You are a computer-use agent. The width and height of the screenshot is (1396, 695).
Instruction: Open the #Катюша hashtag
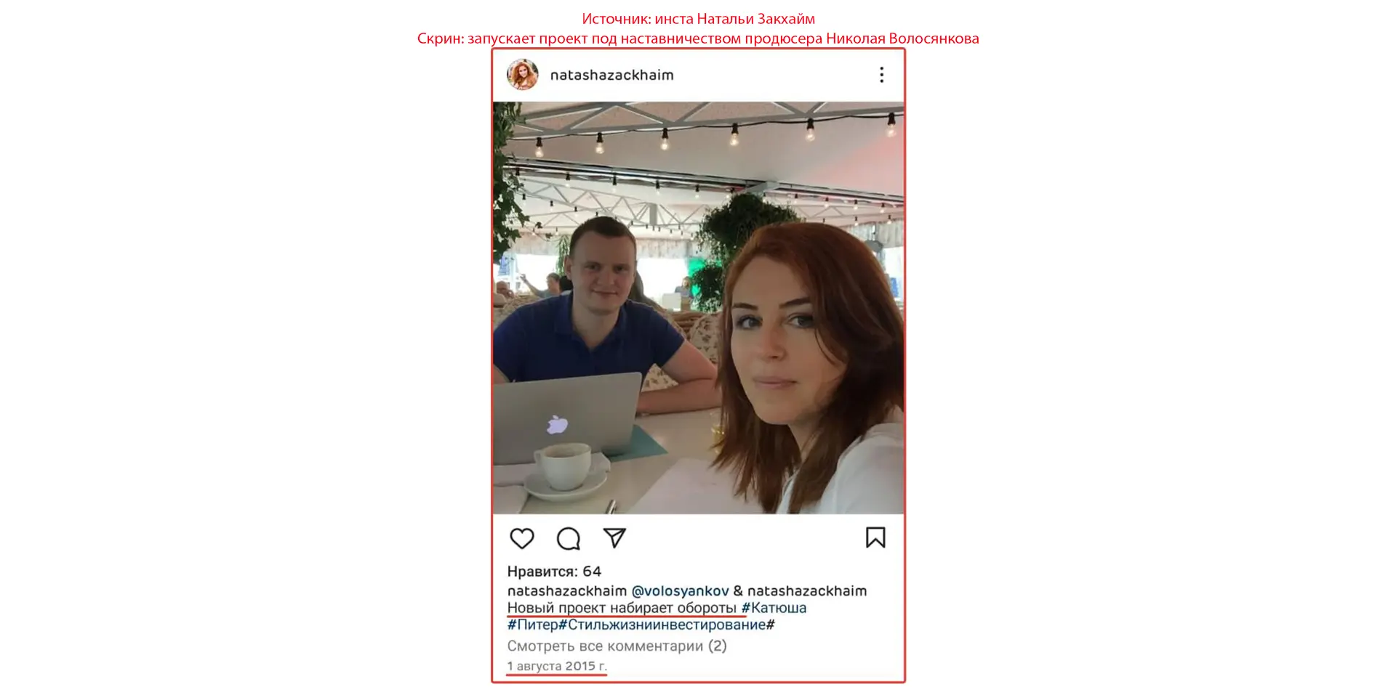click(774, 607)
